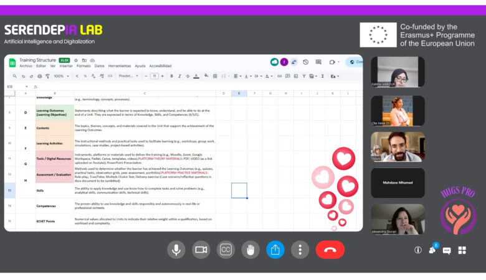Mute the microphone in the call bar
Screen dimensions: 486x280
tap(176, 250)
